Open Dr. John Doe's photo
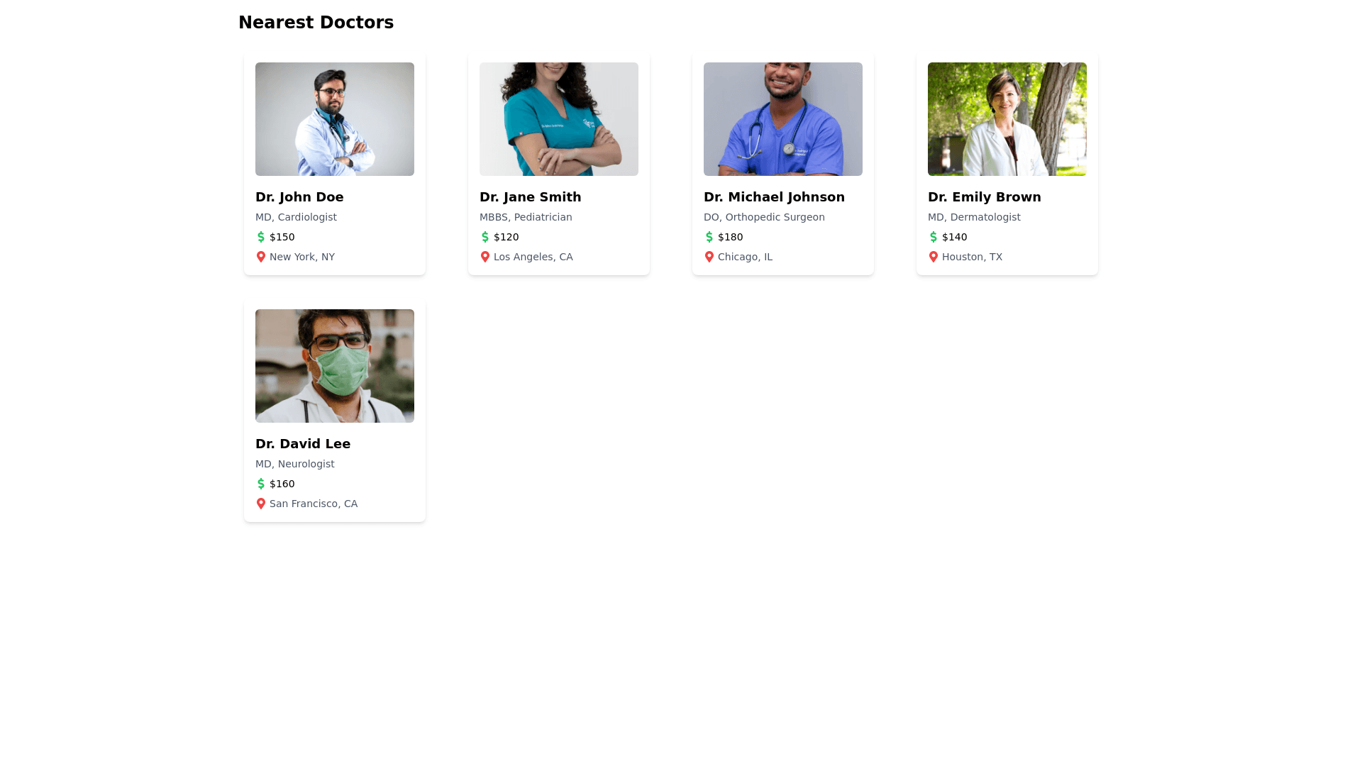The image size is (1362, 766). (335, 119)
